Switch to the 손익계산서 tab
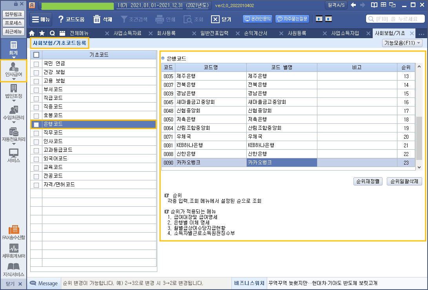Image resolution: width=428 pixels, height=290 pixels. (255, 33)
